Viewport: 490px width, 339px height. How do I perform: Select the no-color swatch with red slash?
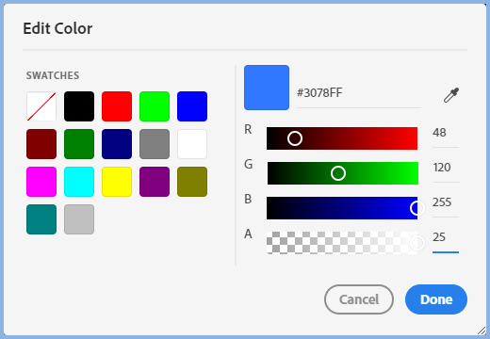coord(41,106)
